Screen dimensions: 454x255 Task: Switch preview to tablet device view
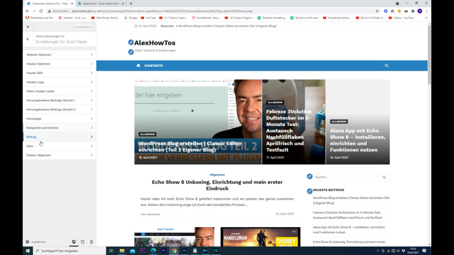coord(83,242)
